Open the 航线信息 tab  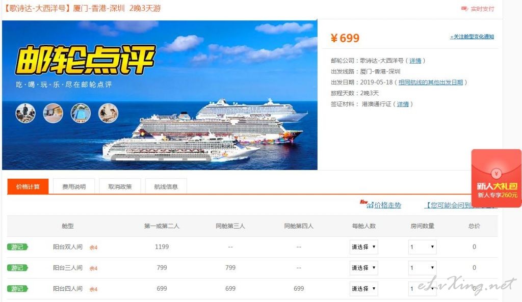(166, 186)
